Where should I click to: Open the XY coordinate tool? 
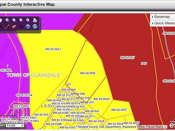21,26
